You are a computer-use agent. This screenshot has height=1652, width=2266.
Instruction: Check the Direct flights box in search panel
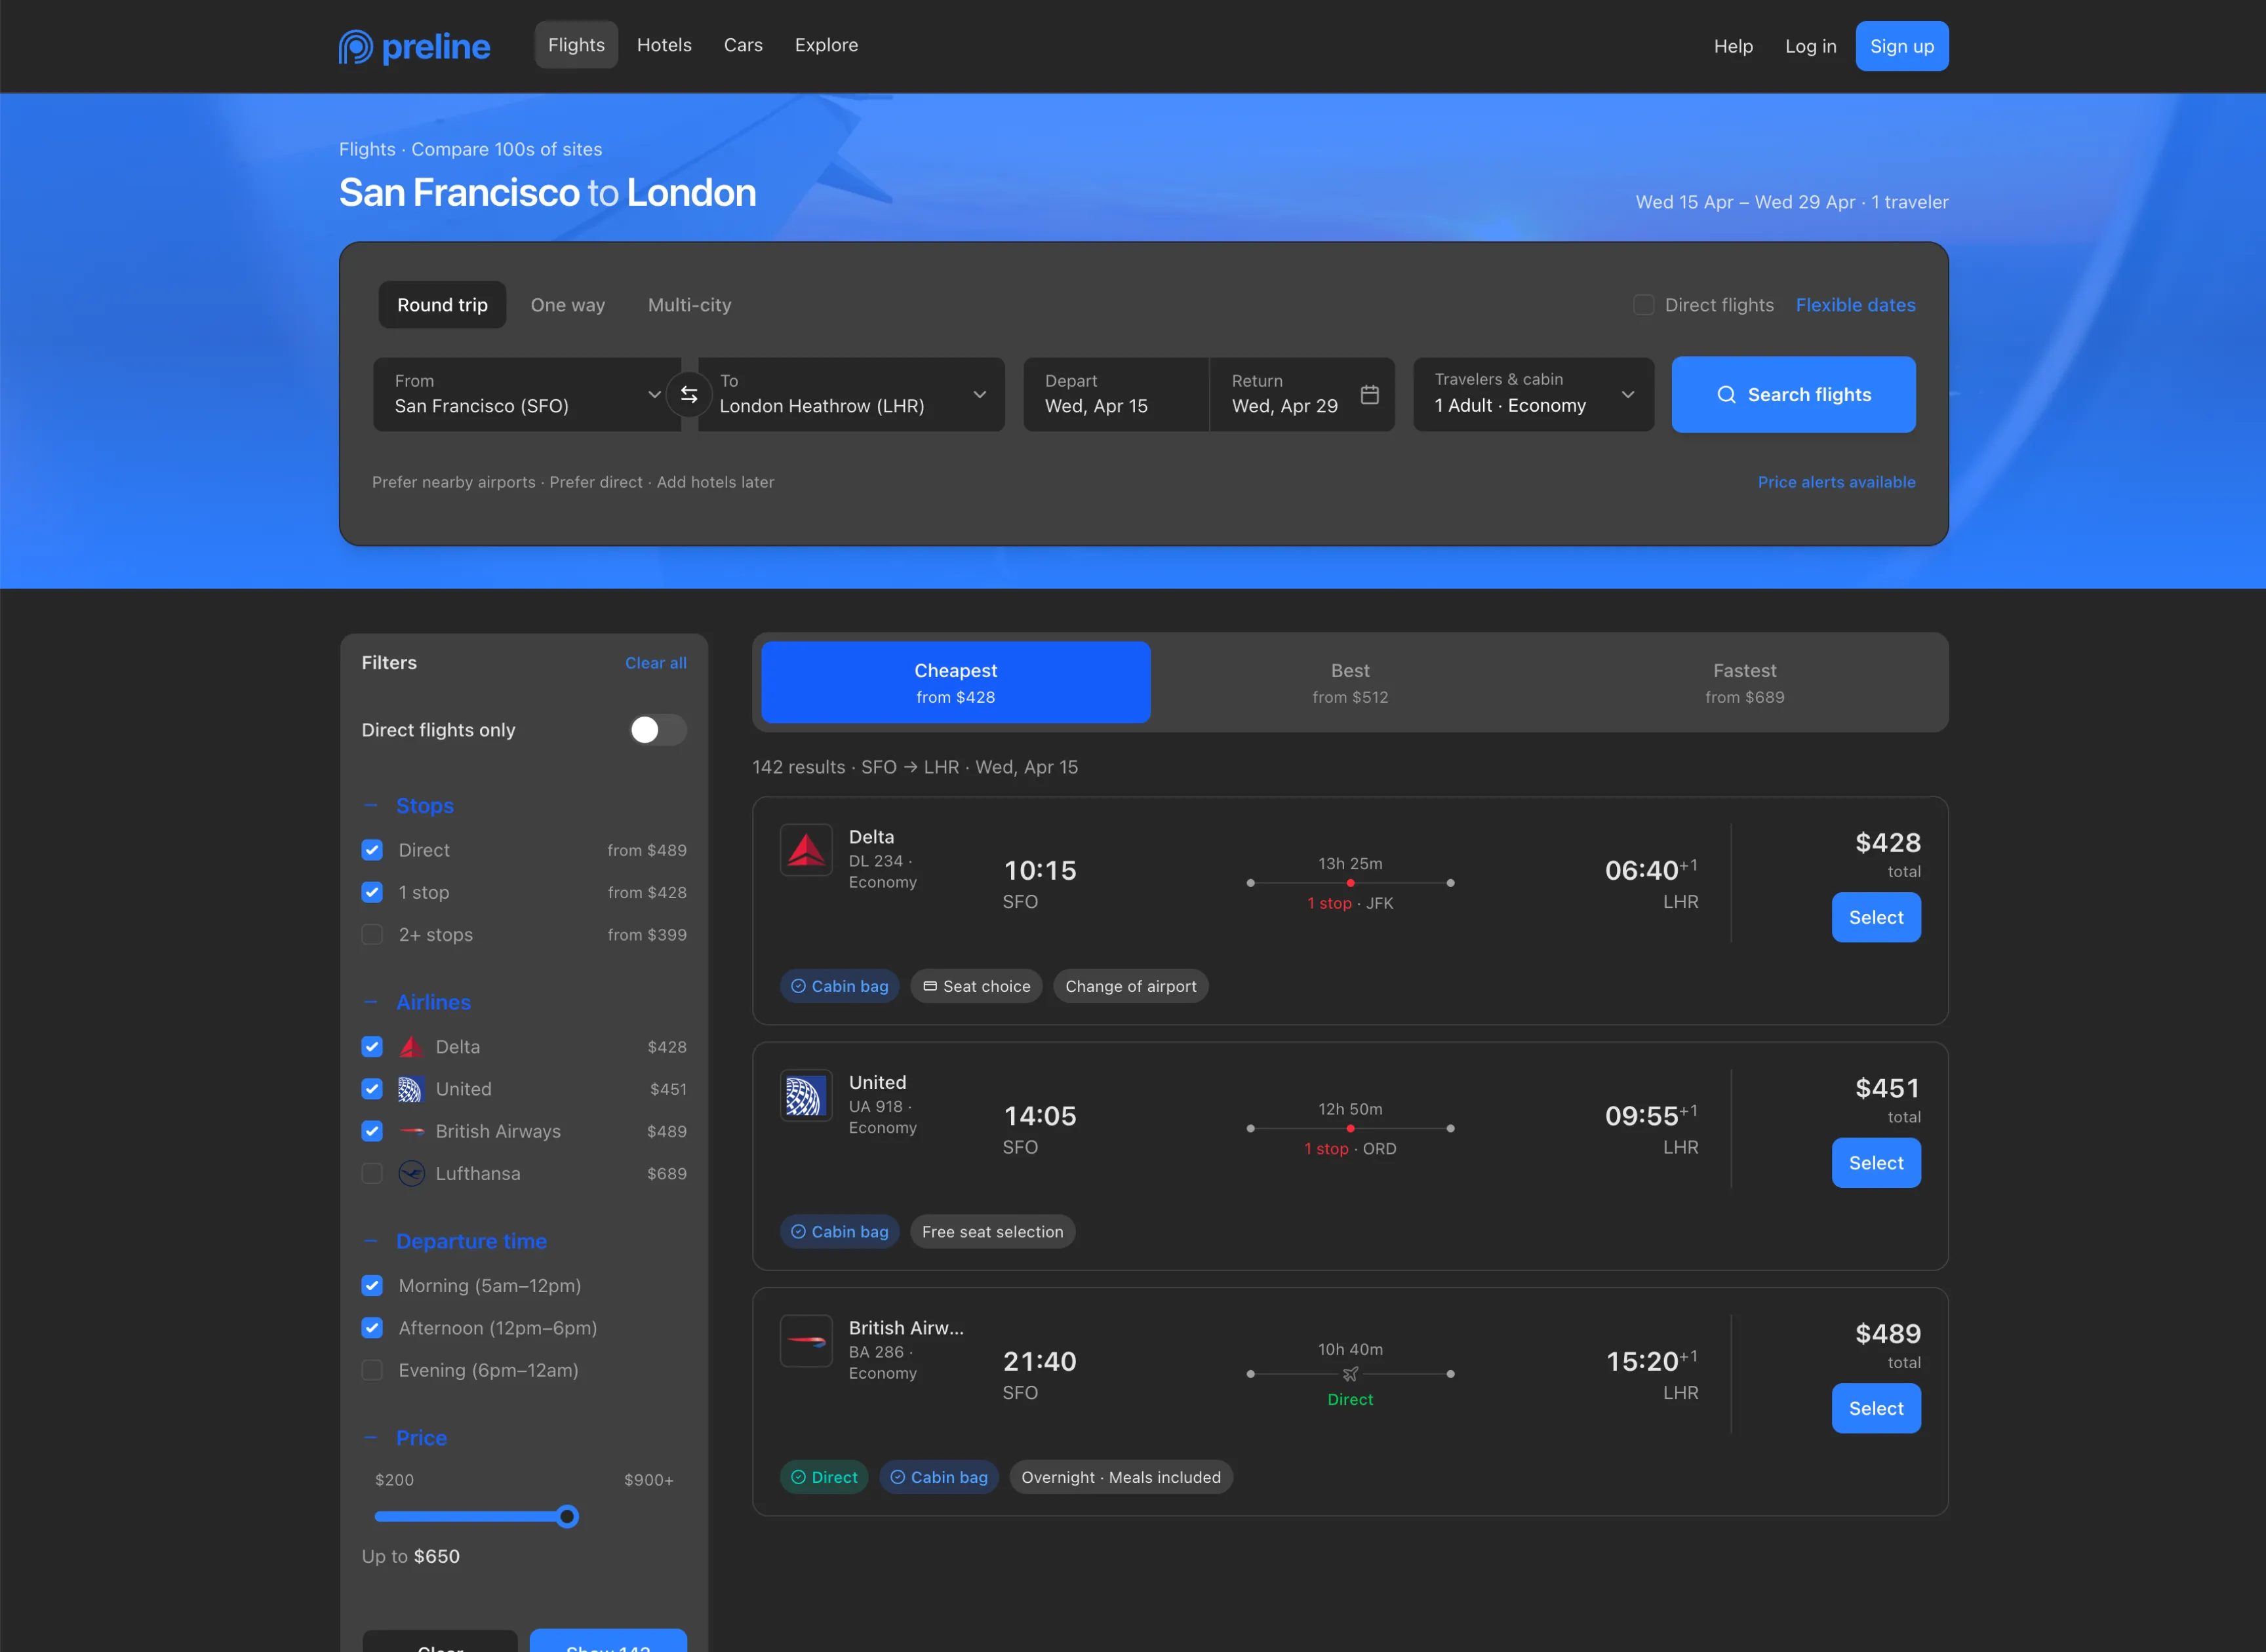click(x=1643, y=305)
